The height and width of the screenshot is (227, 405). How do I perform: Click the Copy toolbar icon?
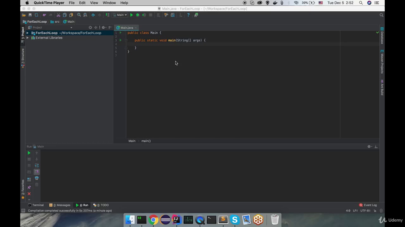tap(65, 15)
